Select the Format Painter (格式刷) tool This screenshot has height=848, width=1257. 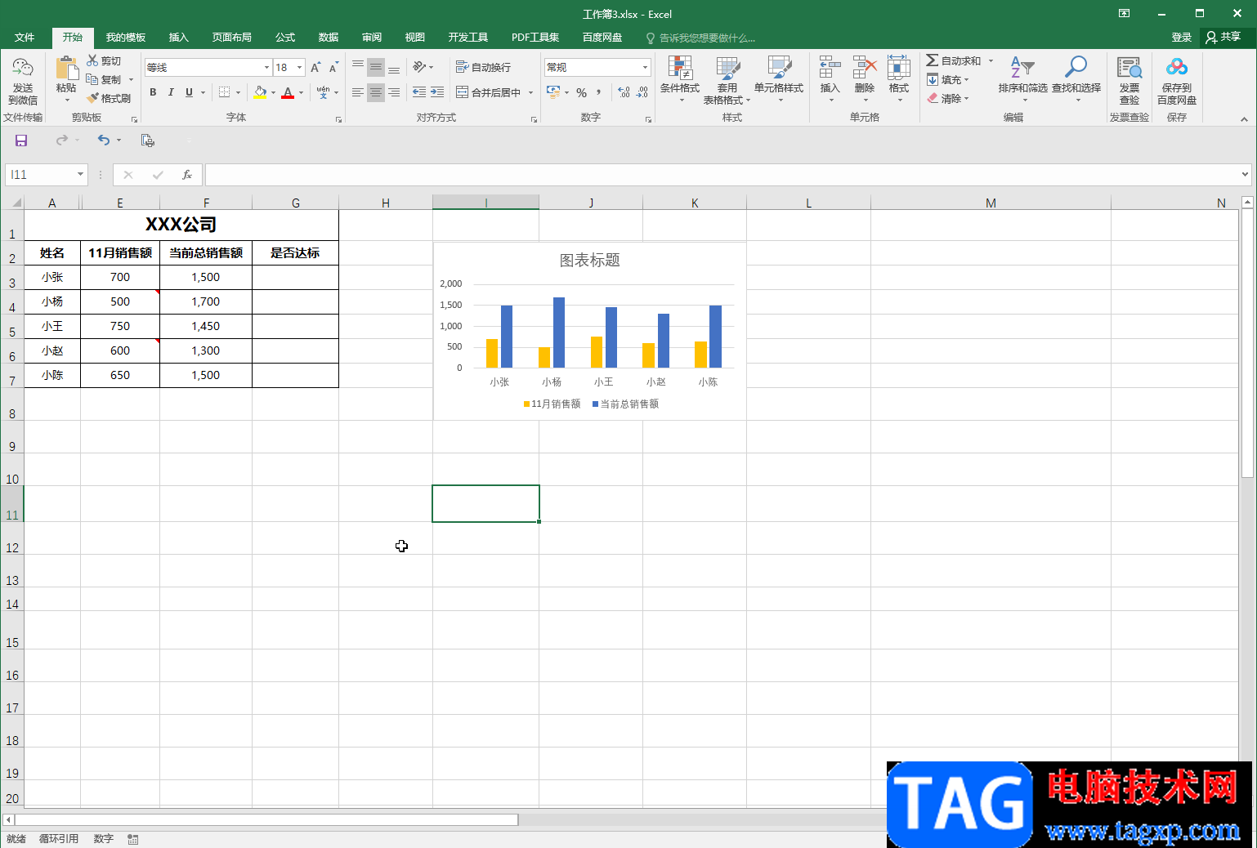pos(109,98)
